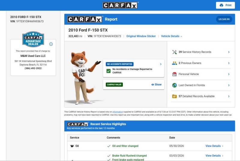Click date 05/30/2026 in service table
240x161 pixels.
click(x=176, y=146)
